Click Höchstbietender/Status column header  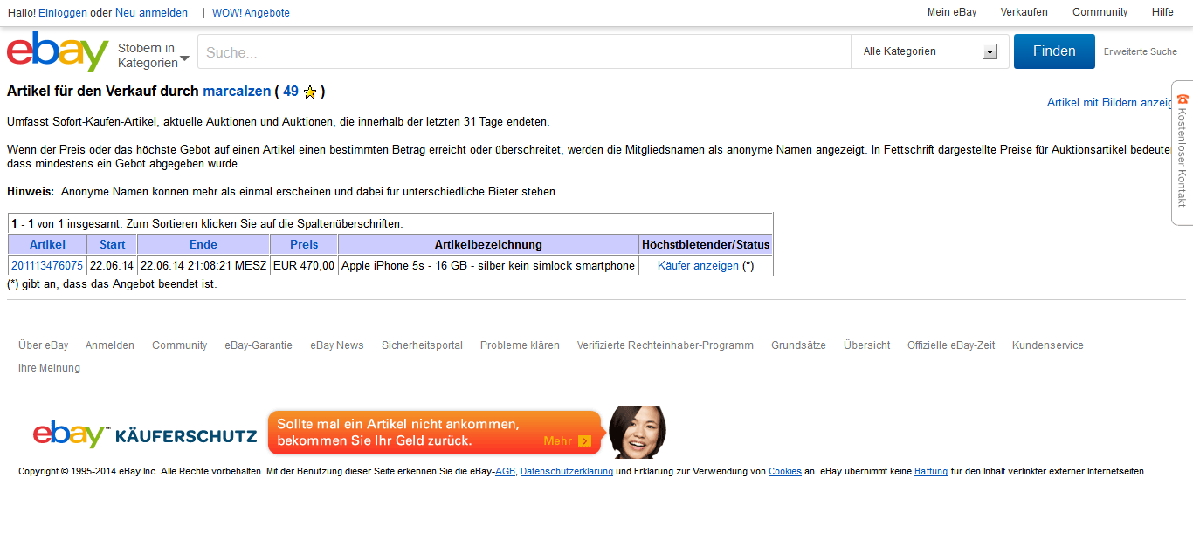click(x=706, y=244)
